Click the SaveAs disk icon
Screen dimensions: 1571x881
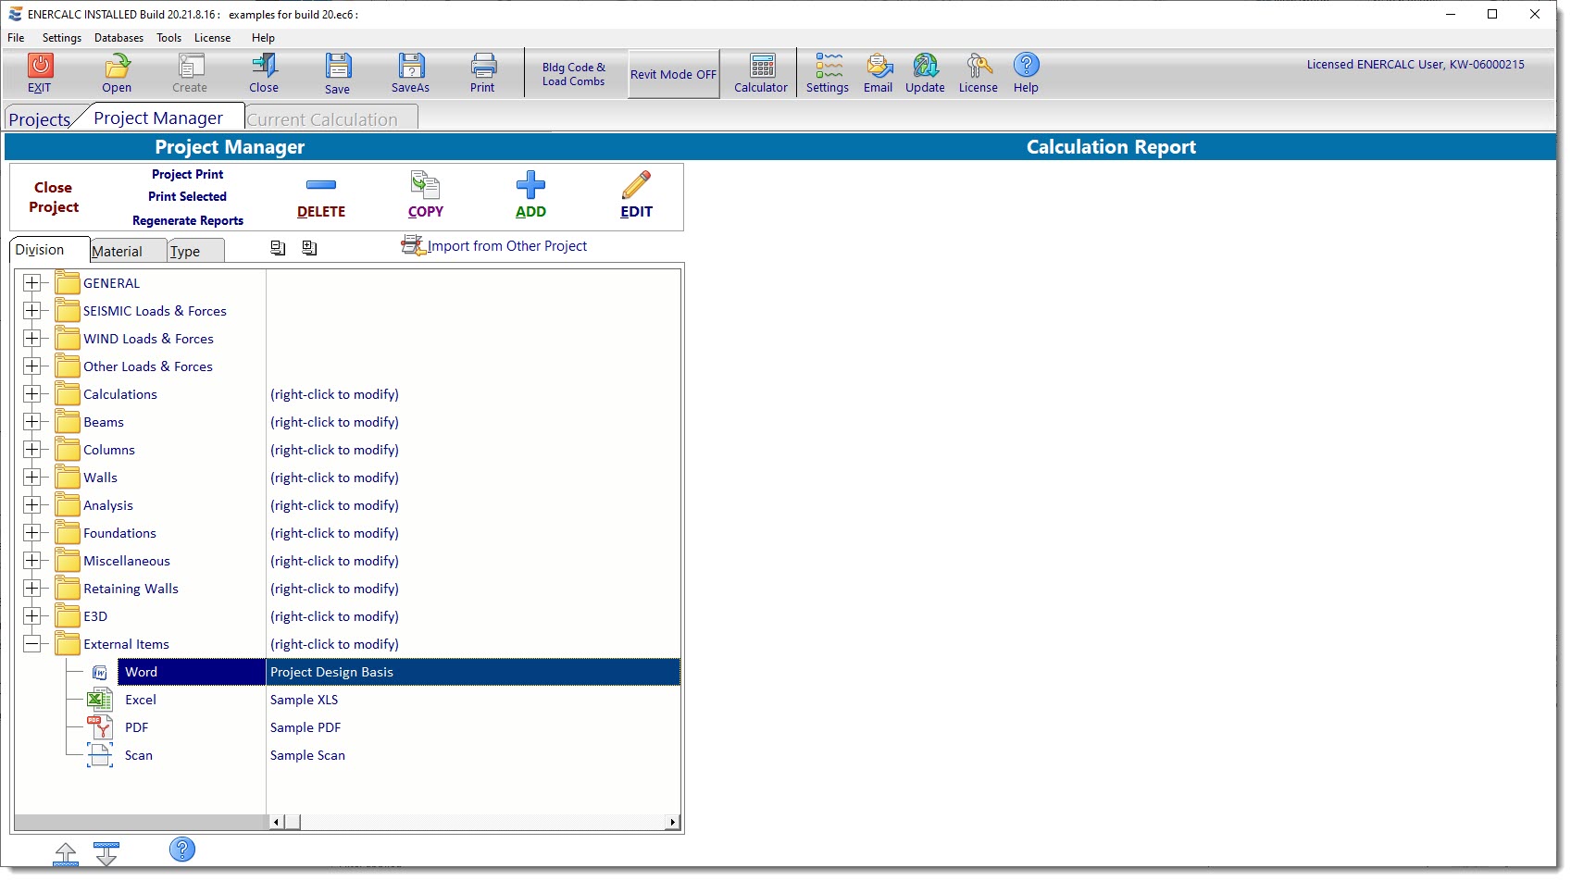point(410,67)
